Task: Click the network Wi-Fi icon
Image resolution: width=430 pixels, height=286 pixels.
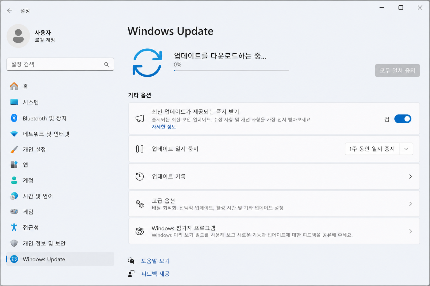Action: (14, 134)
